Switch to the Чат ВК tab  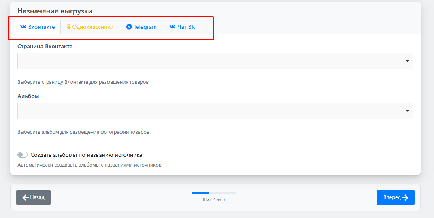pos(182,27)
